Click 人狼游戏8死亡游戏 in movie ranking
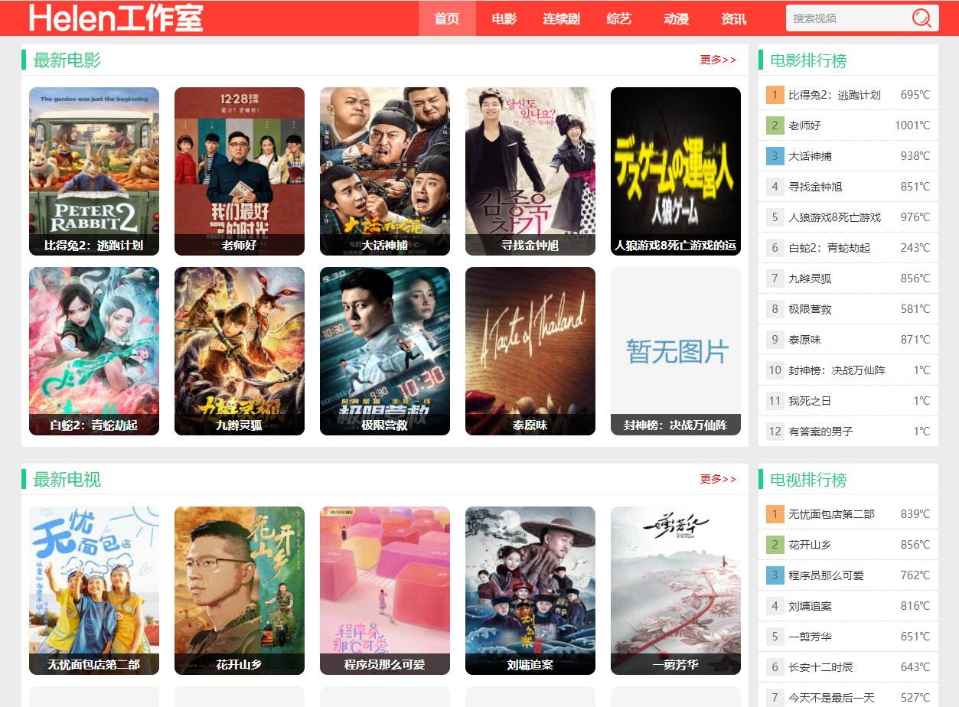 (834, 217)
